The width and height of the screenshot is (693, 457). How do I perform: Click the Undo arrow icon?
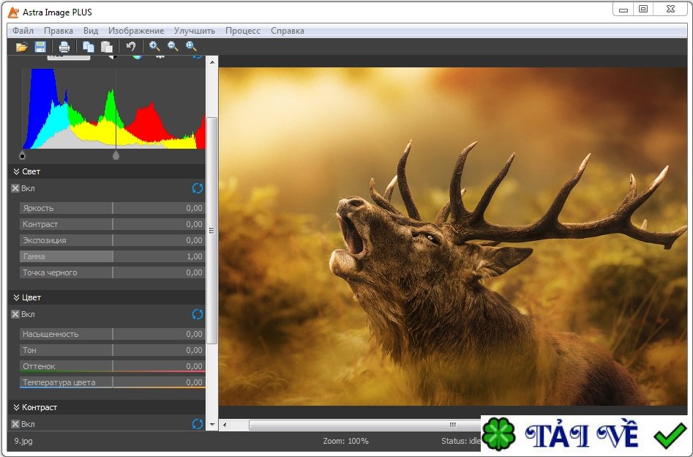pyautogui.click(x=131, y=47)
